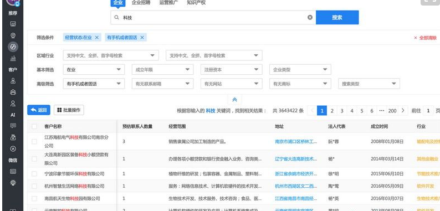Click the 返回 button
This screenshot has height=211, width=440.
coord(39,110)
